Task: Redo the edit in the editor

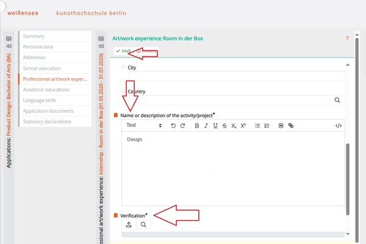Action: point(182,126)
